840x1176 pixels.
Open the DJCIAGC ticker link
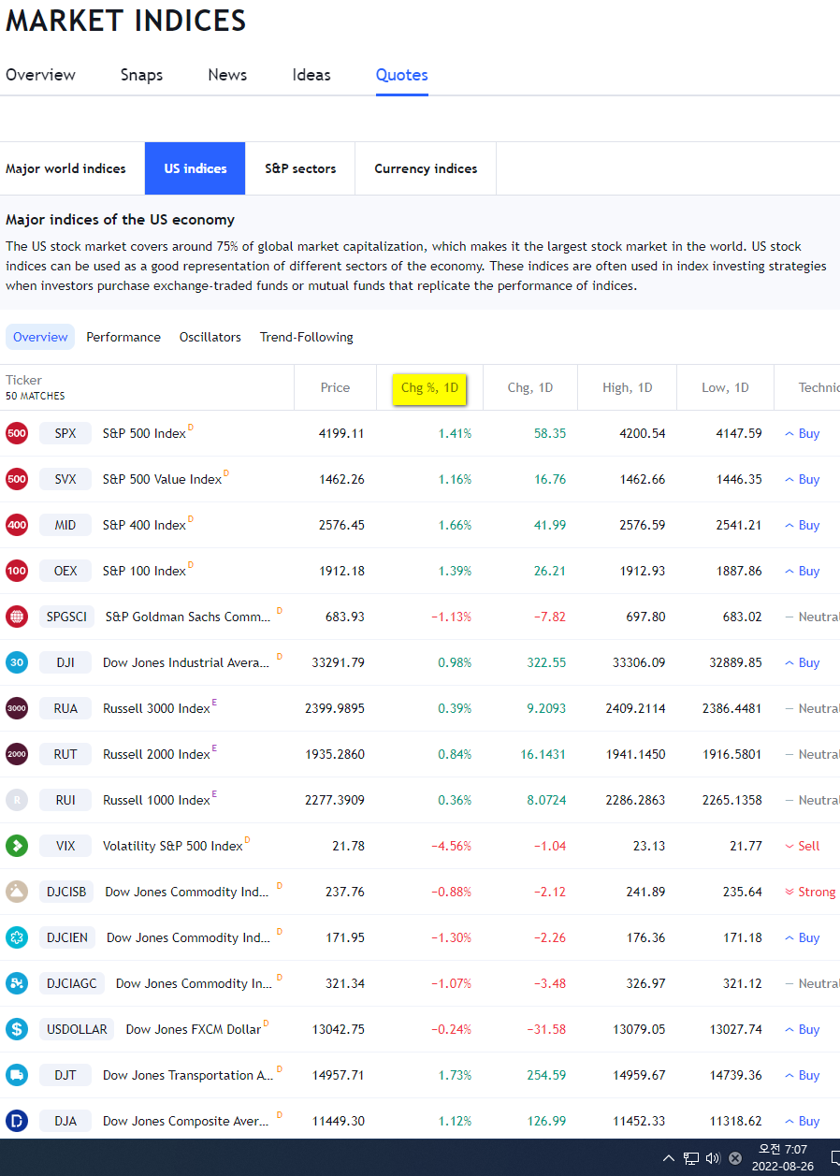(72, 983)
